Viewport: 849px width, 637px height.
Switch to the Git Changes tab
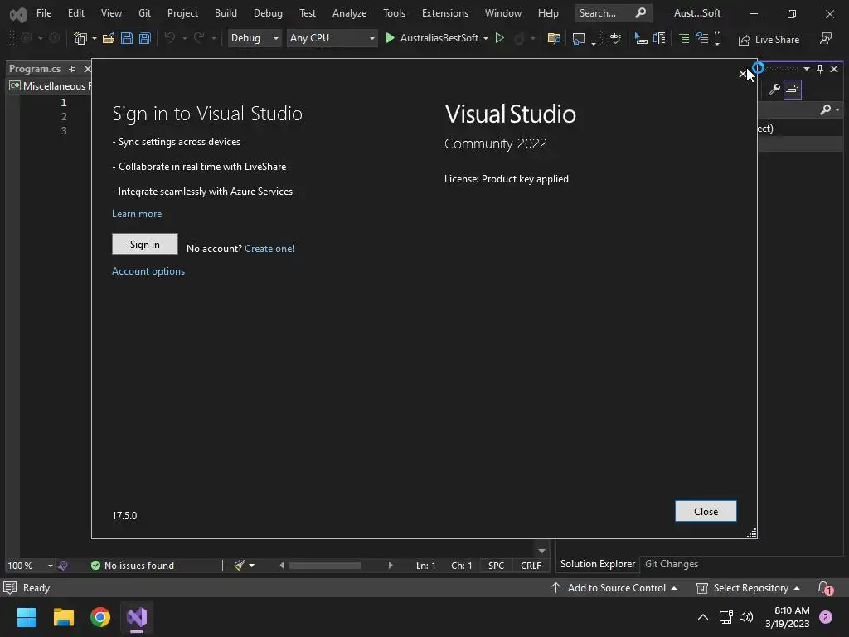[672, 564]
